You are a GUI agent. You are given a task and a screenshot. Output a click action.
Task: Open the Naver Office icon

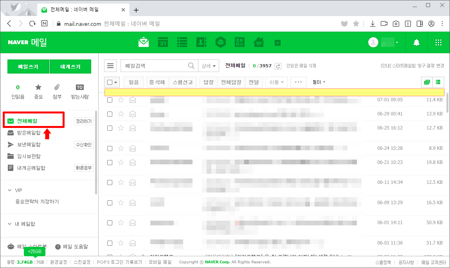239,42
